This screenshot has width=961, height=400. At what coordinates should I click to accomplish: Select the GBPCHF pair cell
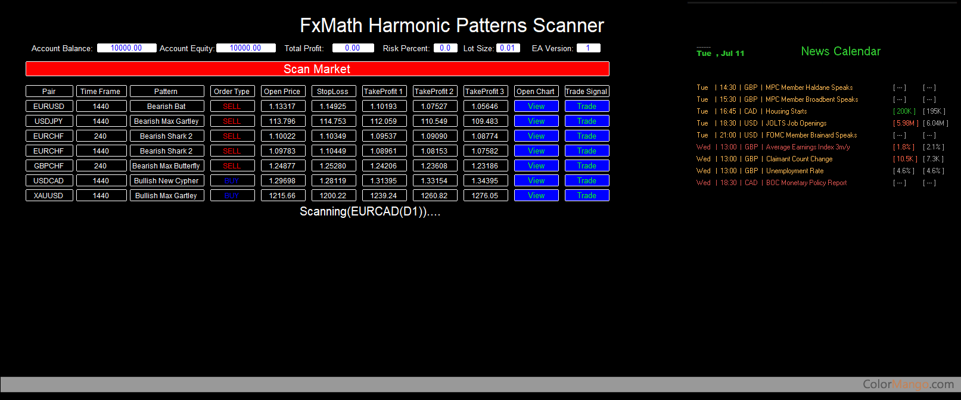click(x=49, y=165)
